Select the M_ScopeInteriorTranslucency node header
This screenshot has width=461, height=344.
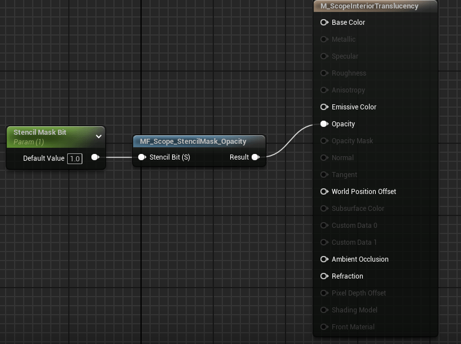[369, 6]
